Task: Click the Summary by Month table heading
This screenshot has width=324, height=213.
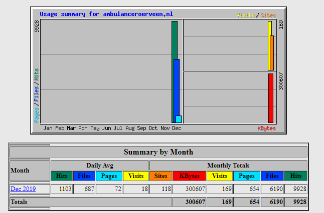Action: [158, 152]
